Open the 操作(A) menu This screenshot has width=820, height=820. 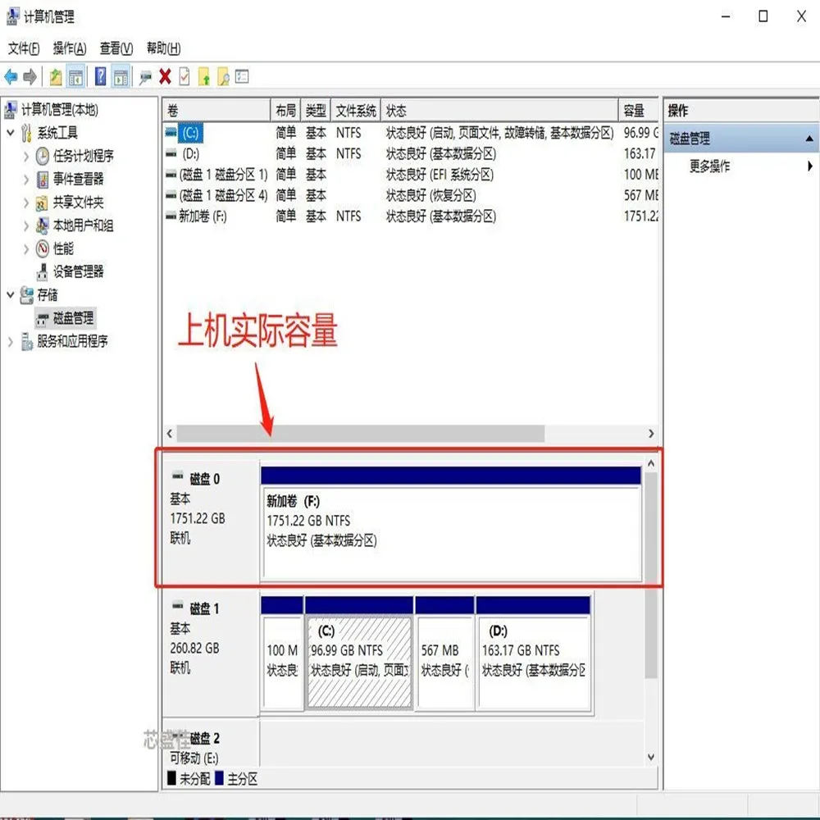70,48
